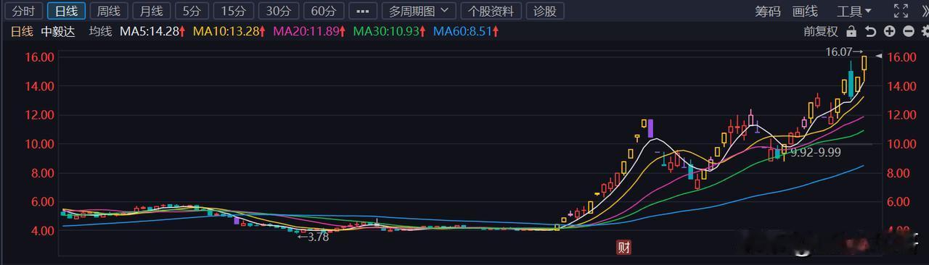The width and height of the screenshot is (929, 265).
Task: Click the 9.92-9.99 gap annotation
Action: coord(816,153)
